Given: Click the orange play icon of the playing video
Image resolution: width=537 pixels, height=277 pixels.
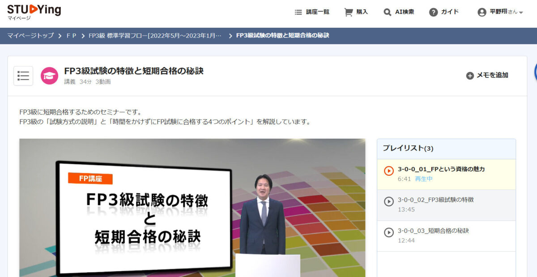Looking at the screenshot, I should (389, 171).
